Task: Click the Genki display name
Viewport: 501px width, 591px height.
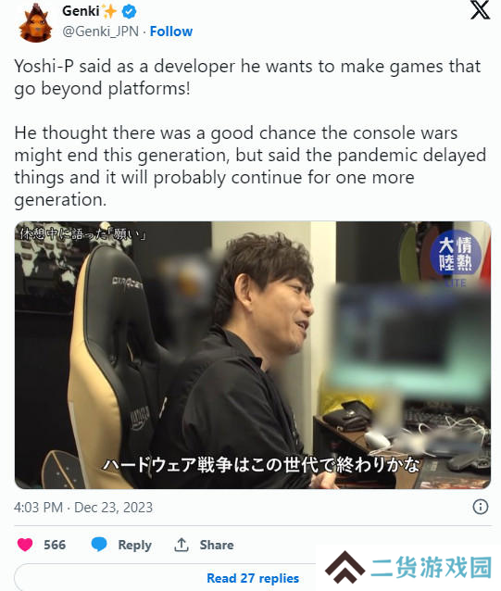Action: [81, 11]
